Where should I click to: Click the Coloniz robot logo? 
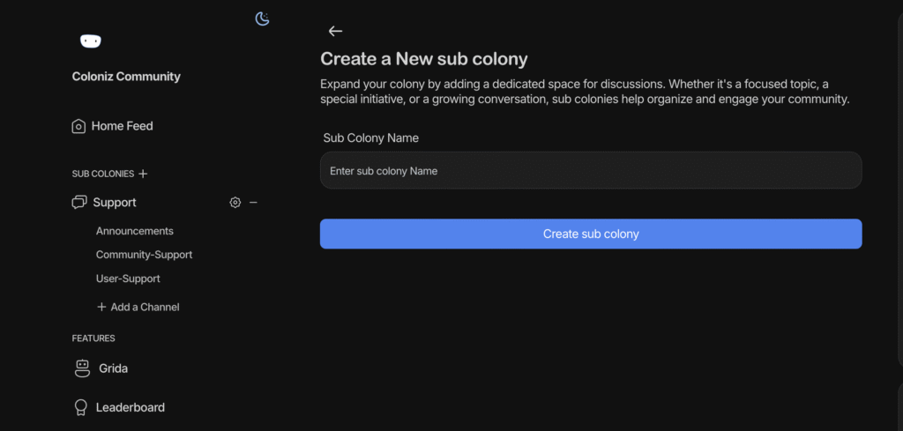pyautogui.click(x=91, y=41)
